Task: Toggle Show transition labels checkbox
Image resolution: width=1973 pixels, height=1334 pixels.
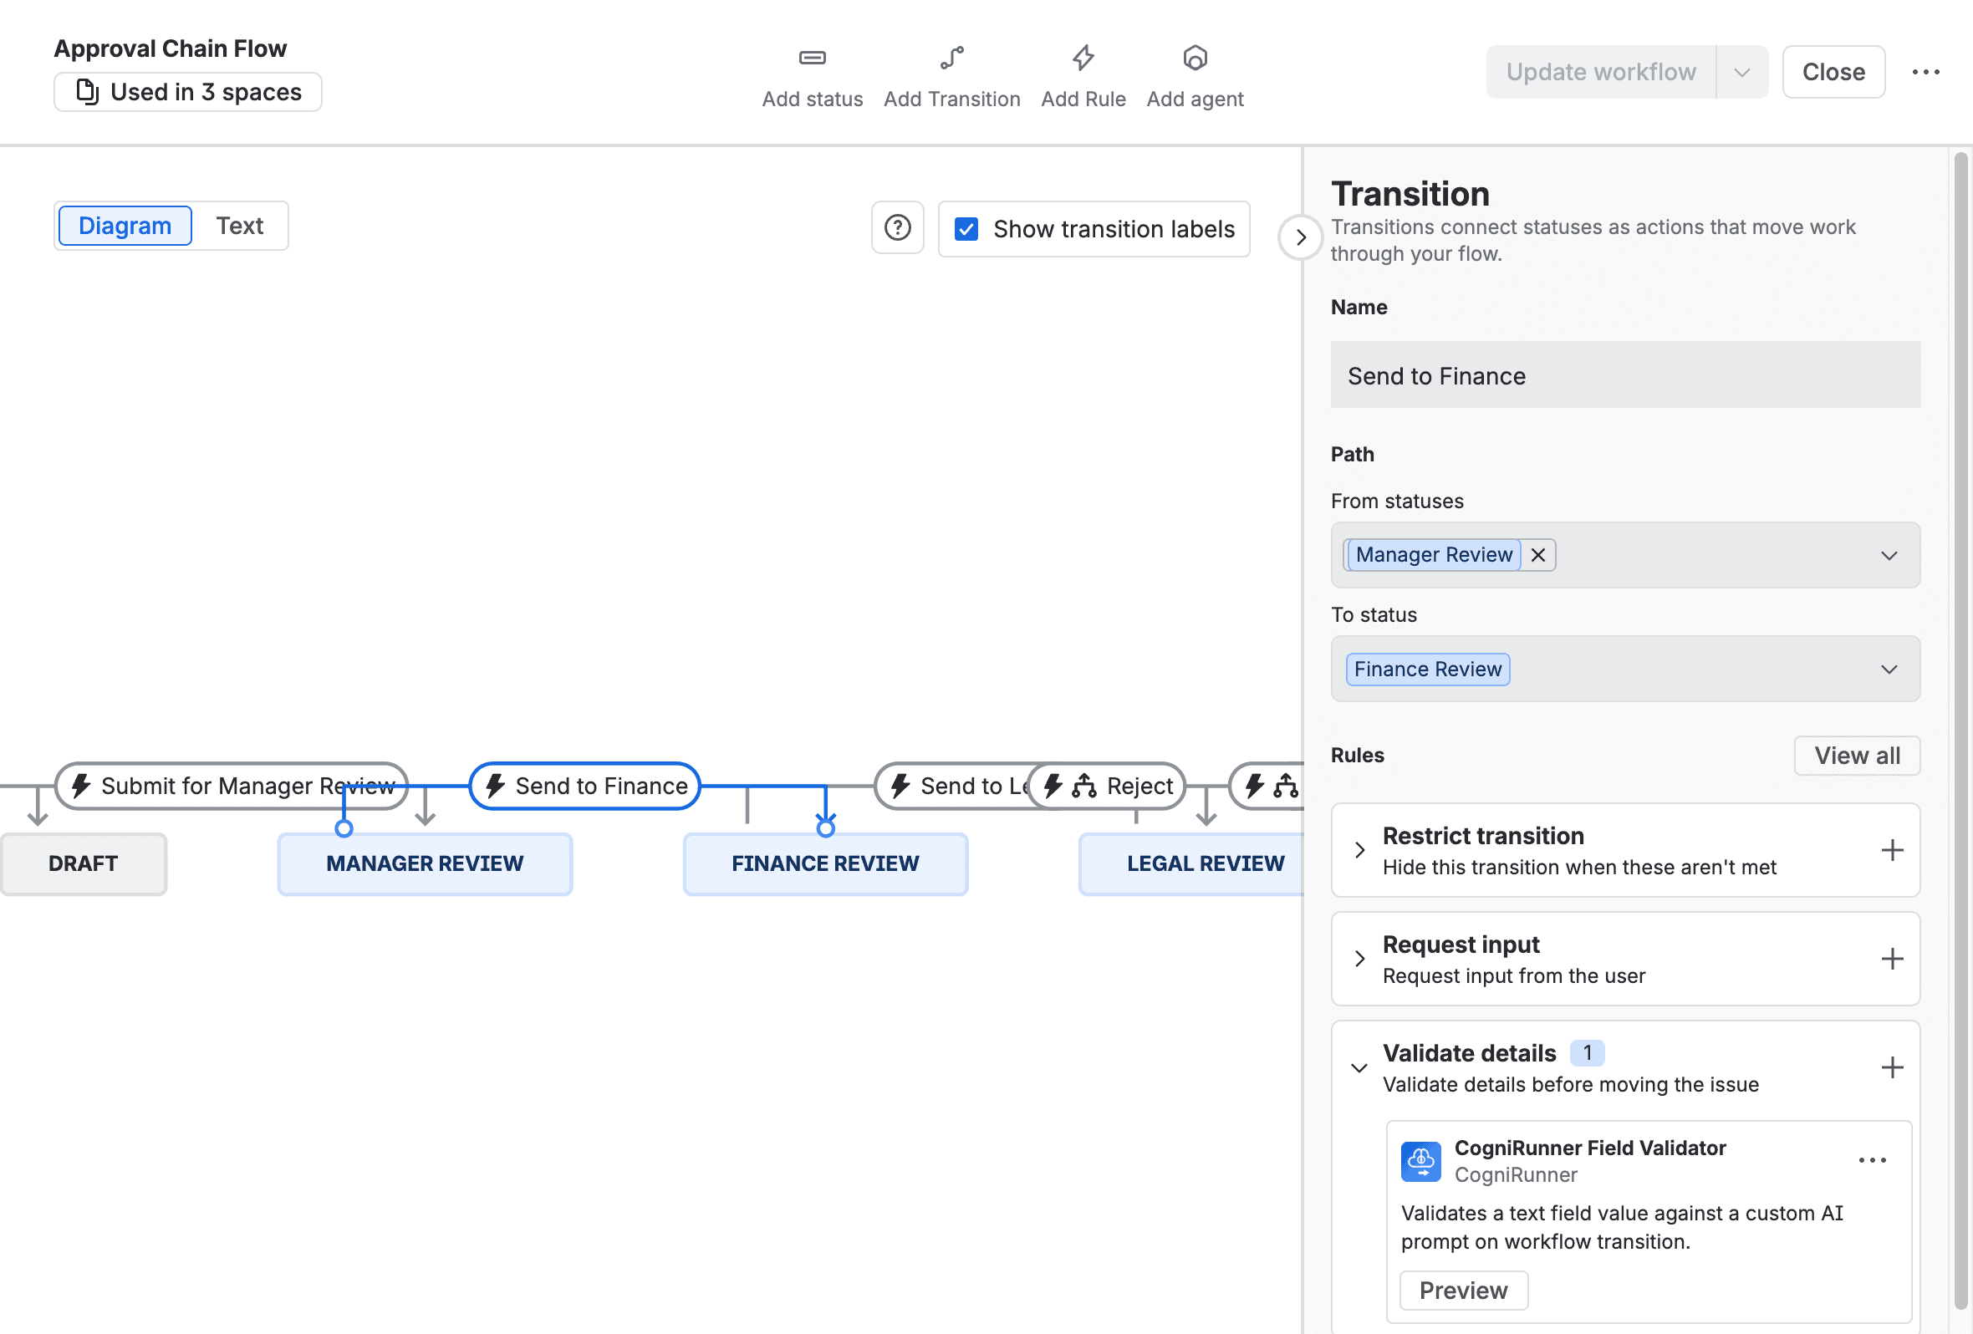Action: pos(966,229)
